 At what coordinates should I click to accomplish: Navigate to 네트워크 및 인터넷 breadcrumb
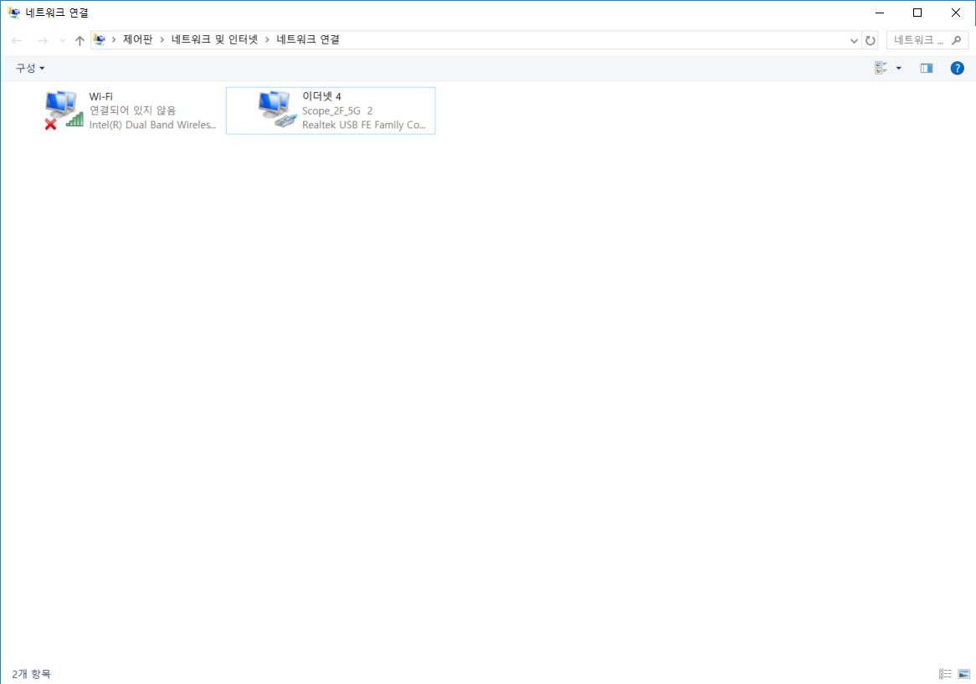point(215,40)
